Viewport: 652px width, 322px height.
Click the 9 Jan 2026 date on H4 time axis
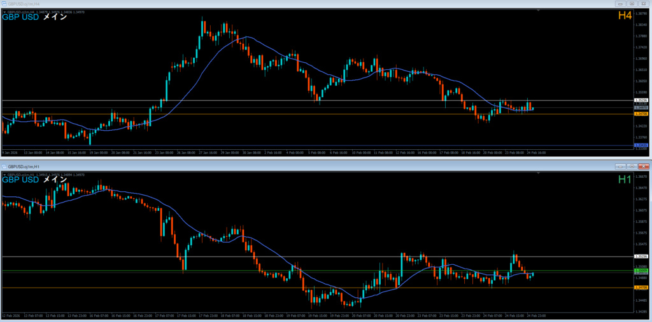coord(10,152)
